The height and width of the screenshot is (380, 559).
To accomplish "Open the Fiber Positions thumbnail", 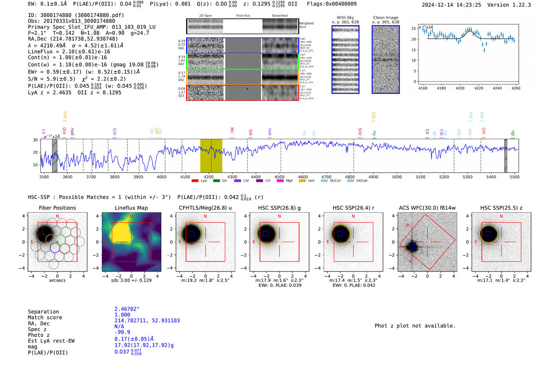I will click(x=57, y=242).
